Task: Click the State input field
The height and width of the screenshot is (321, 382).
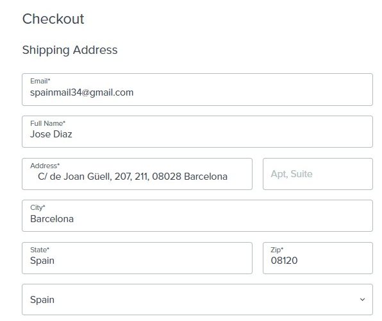Action: [137, 258]
